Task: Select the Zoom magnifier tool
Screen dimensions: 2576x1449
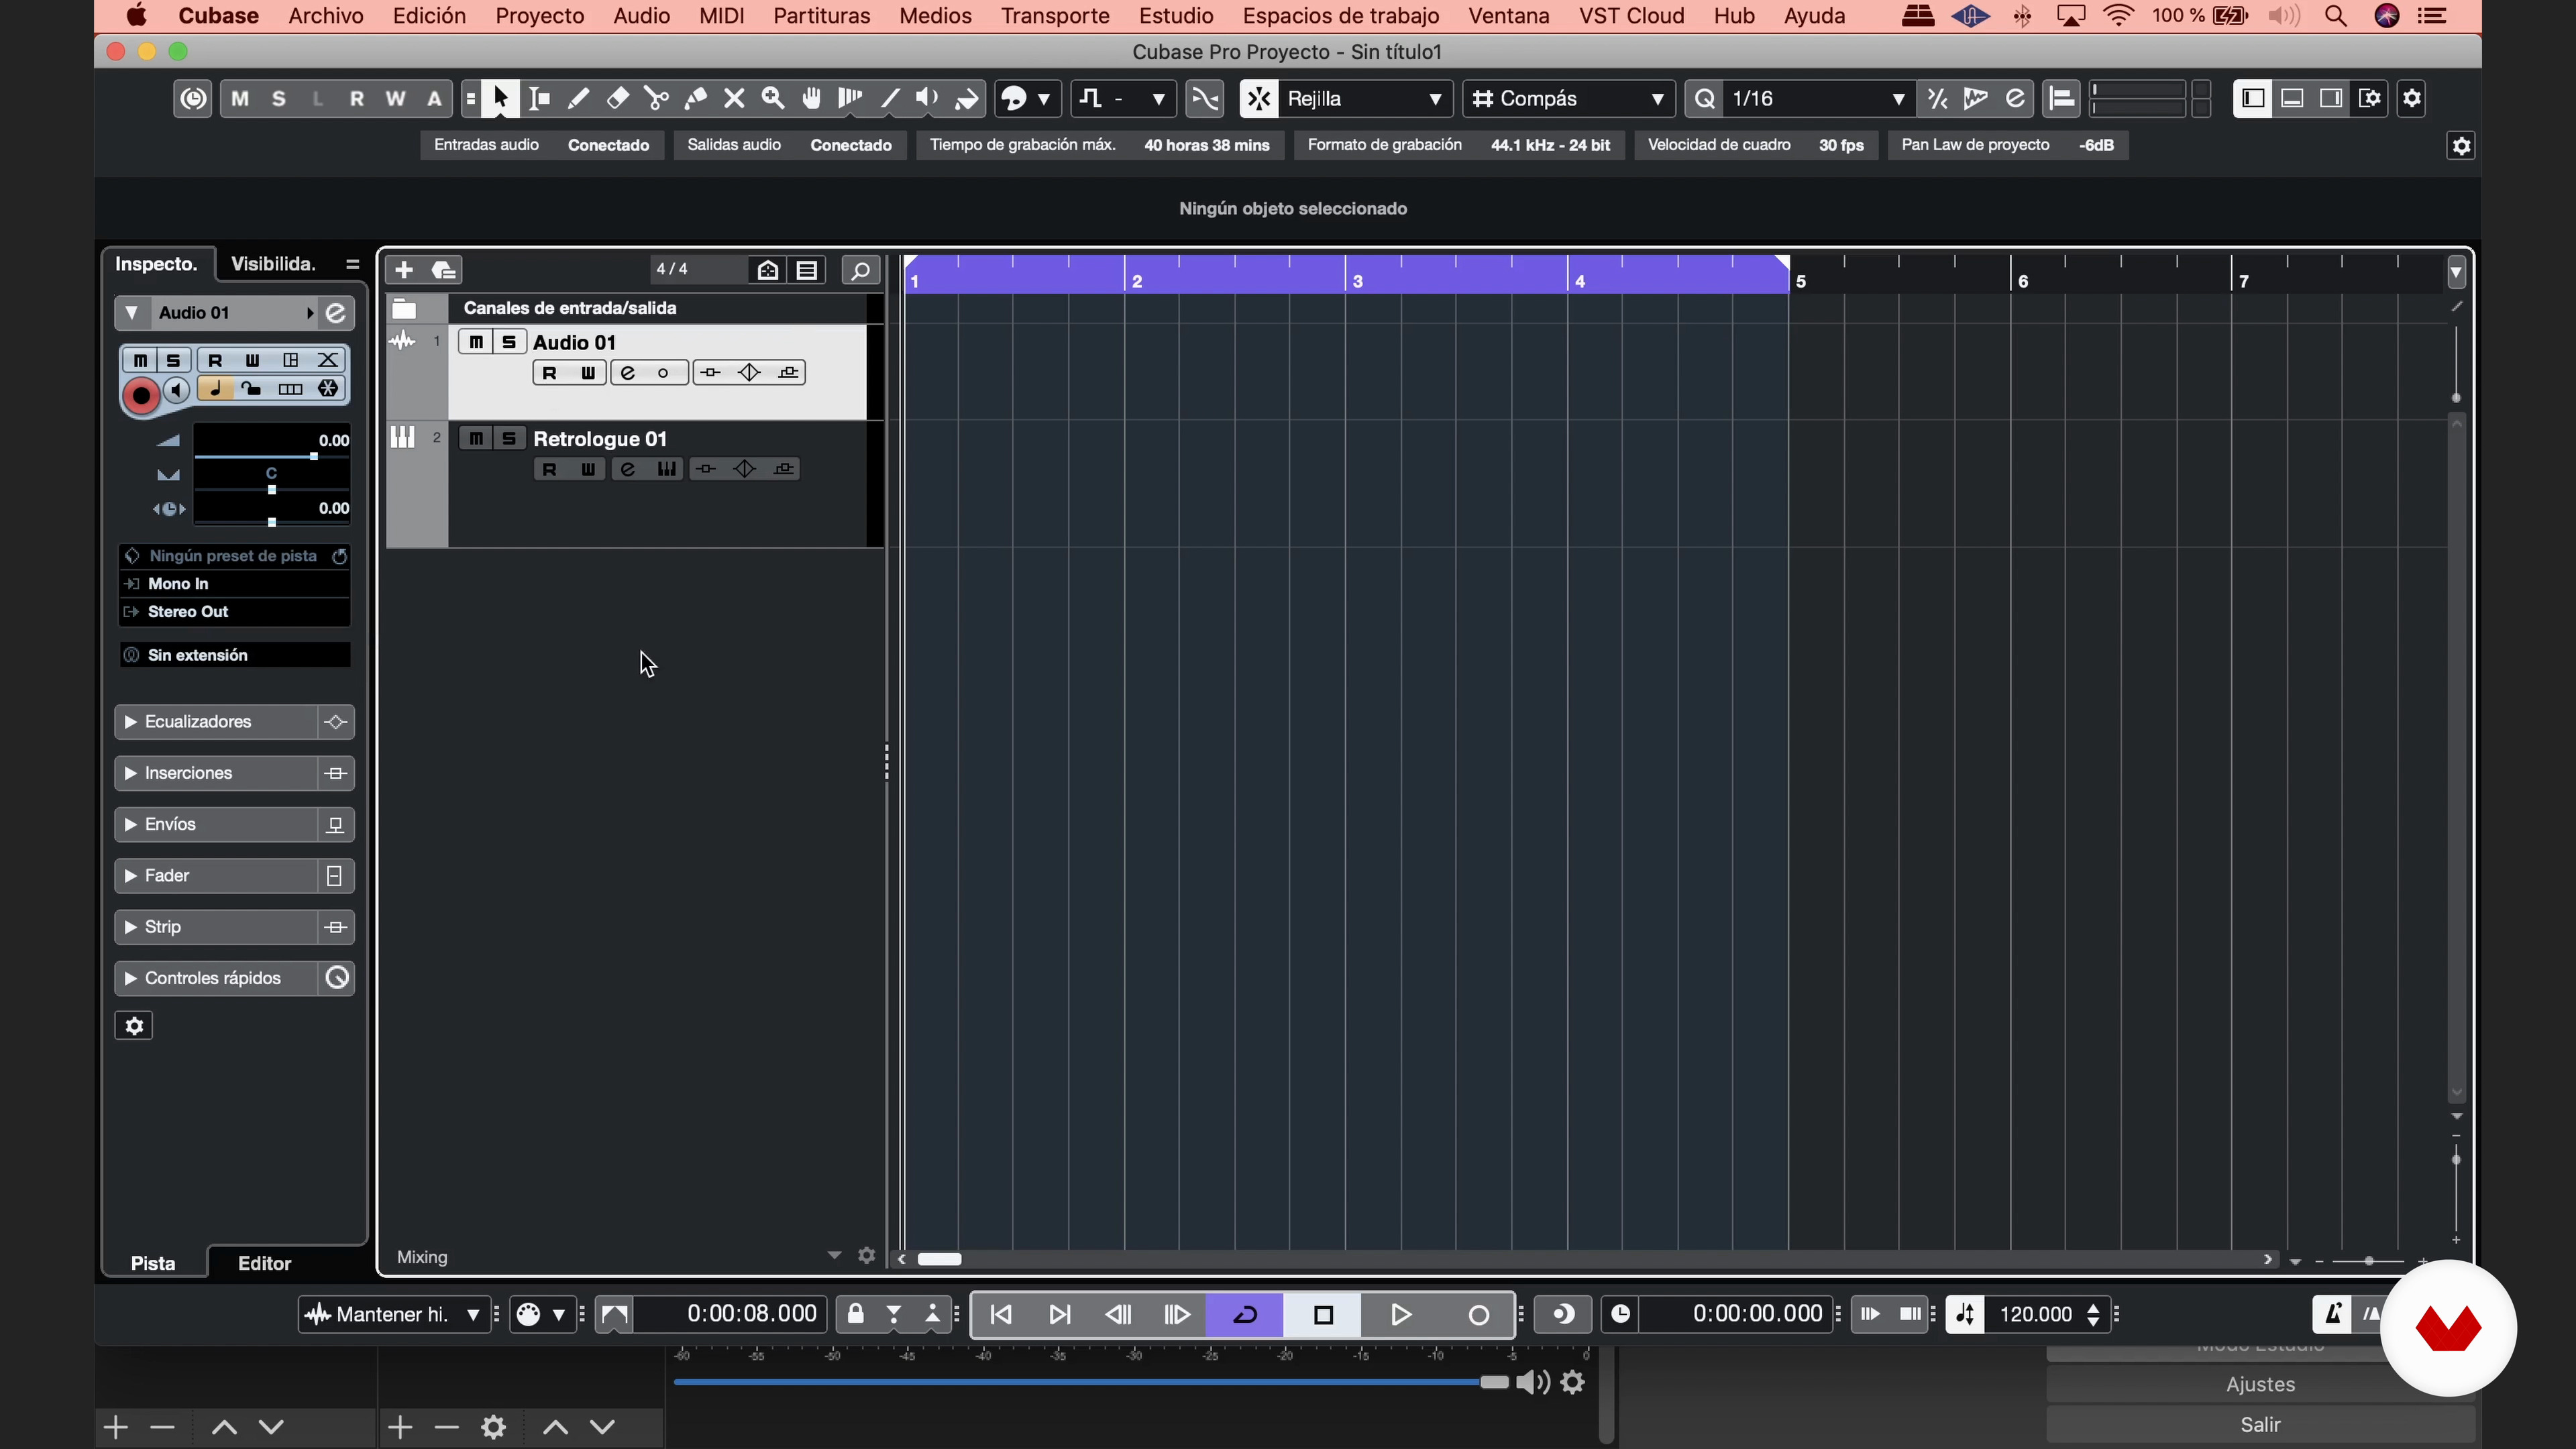Action: tap(773, 98)
